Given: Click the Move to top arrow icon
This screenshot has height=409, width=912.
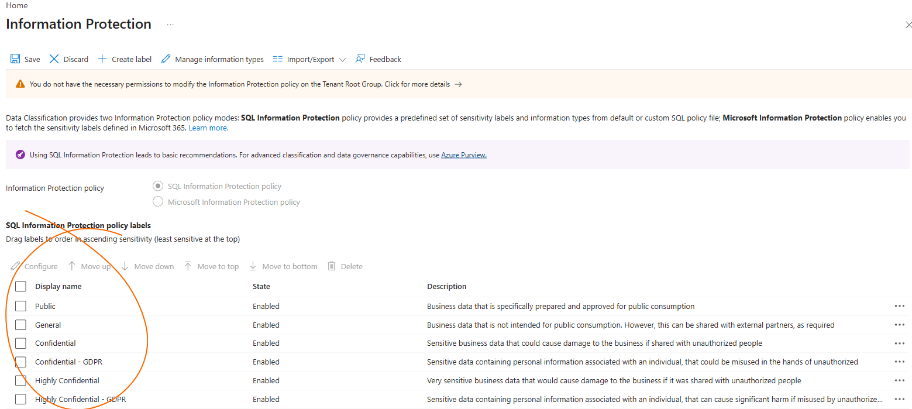Looking at the screenshot, I should pyautogui.click(x=188, y=266).
